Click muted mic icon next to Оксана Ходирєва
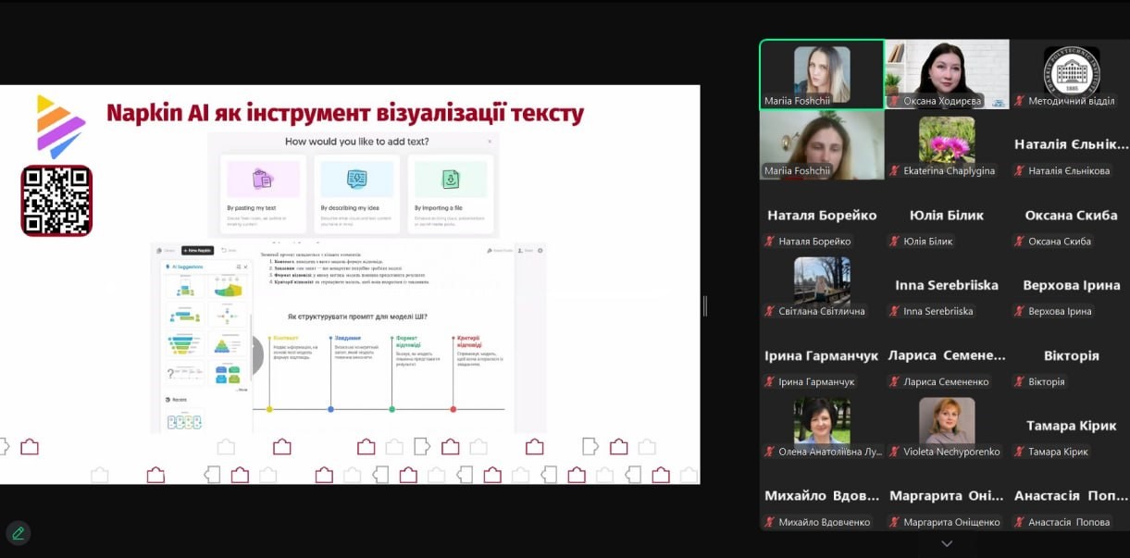The height and width of the screenshot is (558, 1130). click(x=895, y=101)
